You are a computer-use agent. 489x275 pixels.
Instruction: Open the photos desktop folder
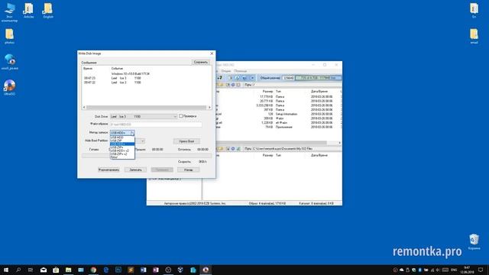(x=9, y=36)
